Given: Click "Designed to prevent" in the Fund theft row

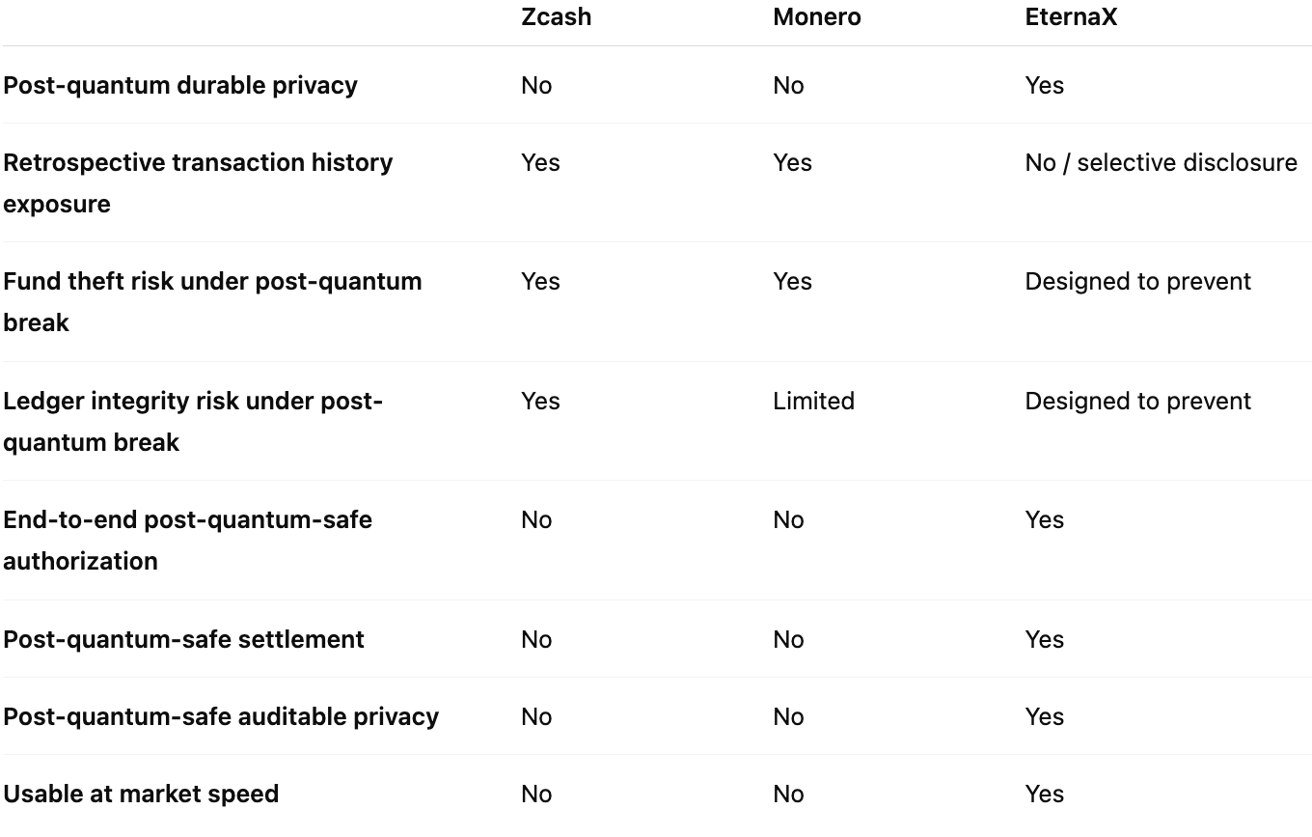Looking at the screenshot, I should (x=1137, y=281).
